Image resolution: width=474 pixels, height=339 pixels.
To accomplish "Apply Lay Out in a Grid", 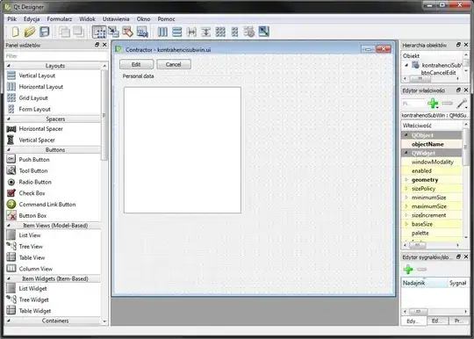I will 220,32.
